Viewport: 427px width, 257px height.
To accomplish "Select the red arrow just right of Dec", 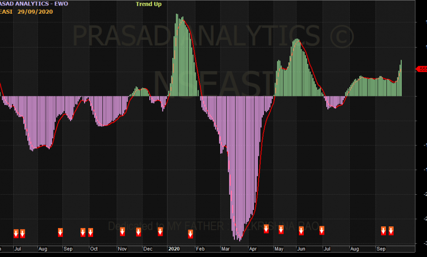I will [160, 232].
